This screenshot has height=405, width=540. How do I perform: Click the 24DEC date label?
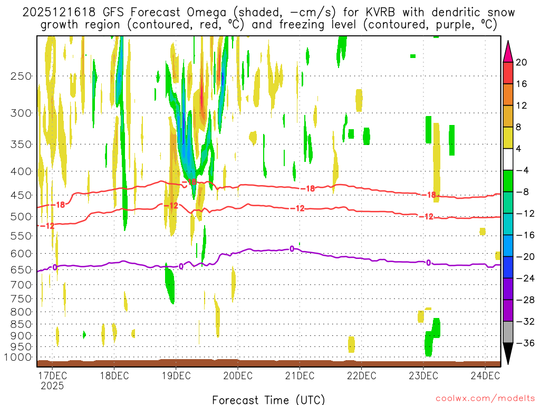click(x=485, y=375)
